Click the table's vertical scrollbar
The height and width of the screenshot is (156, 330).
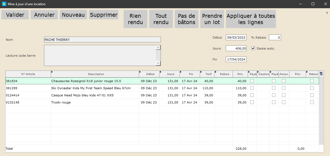(321, 111)
